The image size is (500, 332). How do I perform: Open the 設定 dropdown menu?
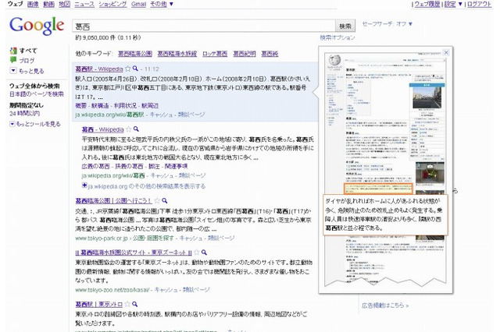(453, 4)
